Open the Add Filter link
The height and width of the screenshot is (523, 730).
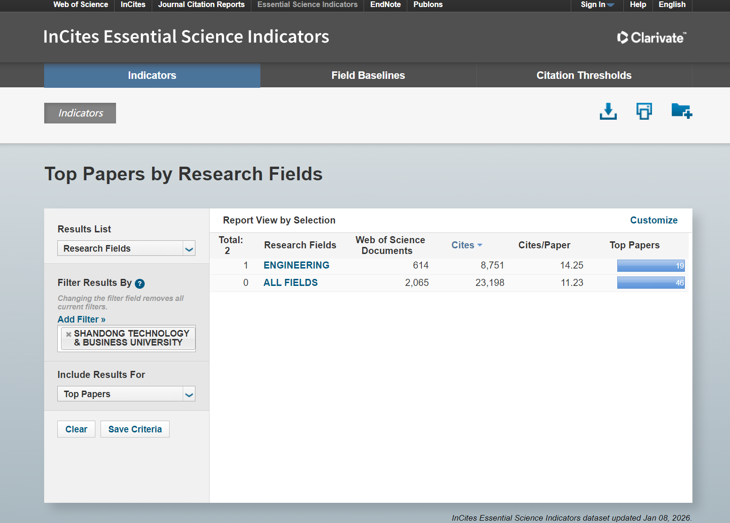[x=81, y=319]
